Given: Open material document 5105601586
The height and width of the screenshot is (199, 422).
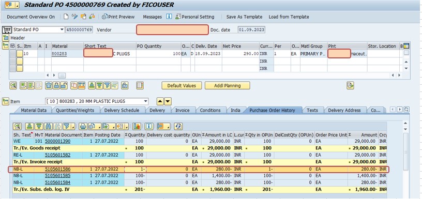Looking at the screenshot, I should tap(57, 169).
